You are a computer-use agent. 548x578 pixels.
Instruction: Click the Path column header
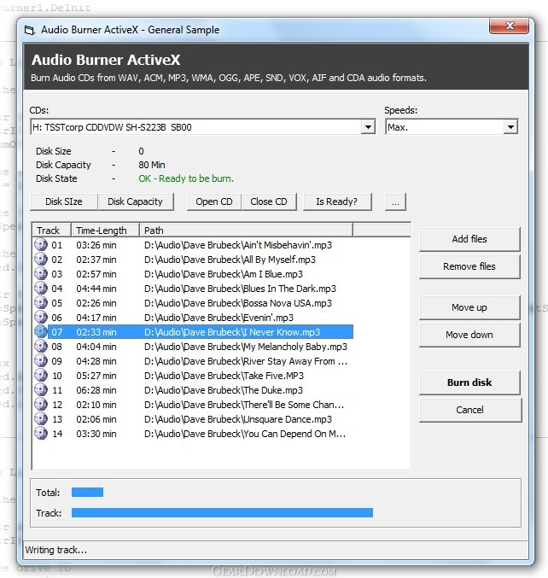pyautogui.click(x=246, y=231)
